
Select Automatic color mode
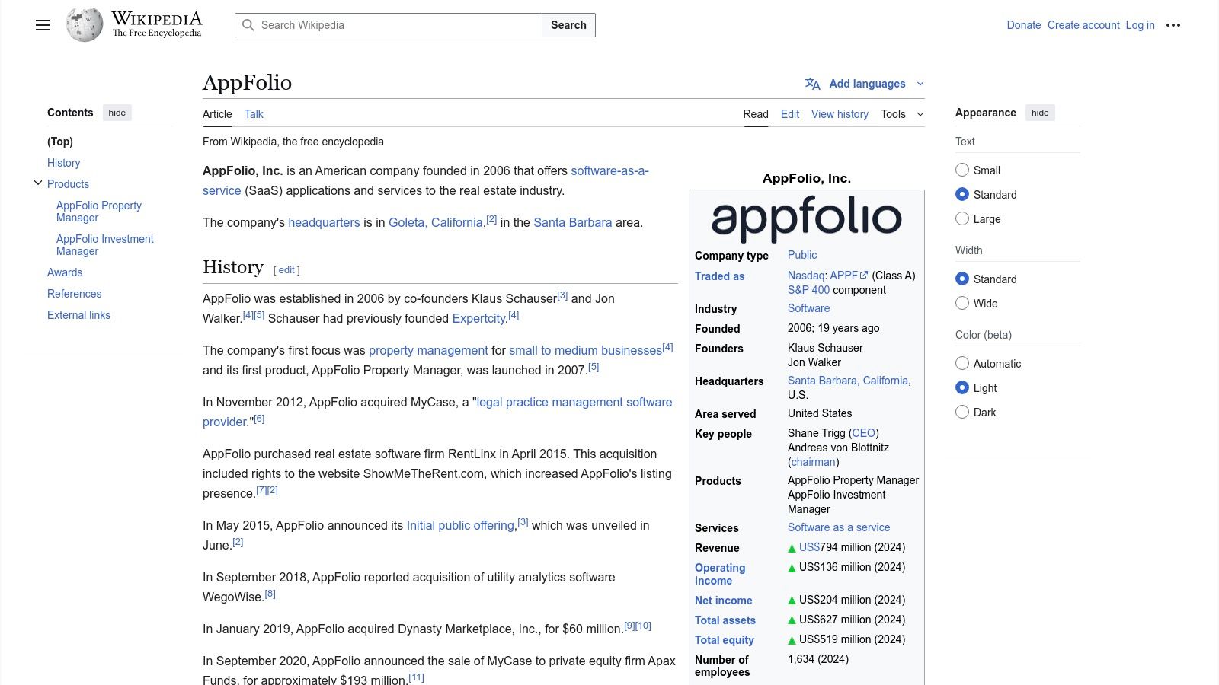[962, 363]
